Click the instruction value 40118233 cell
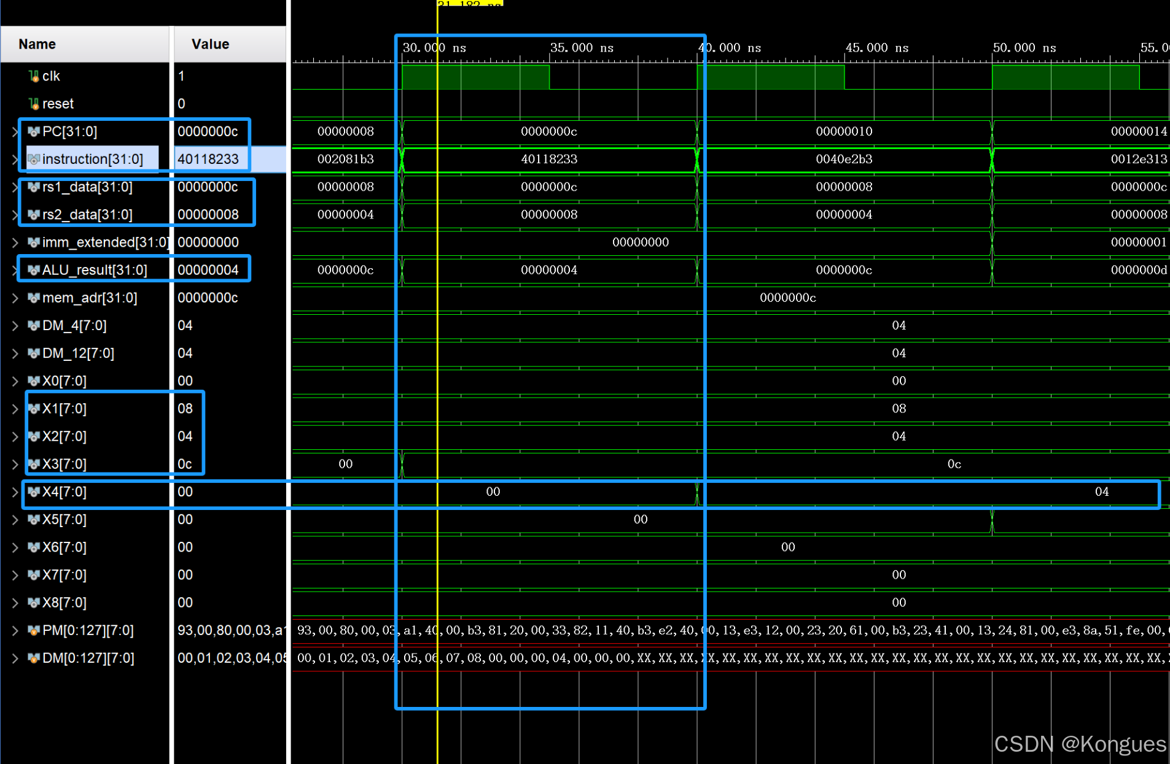 coord(230,159)
